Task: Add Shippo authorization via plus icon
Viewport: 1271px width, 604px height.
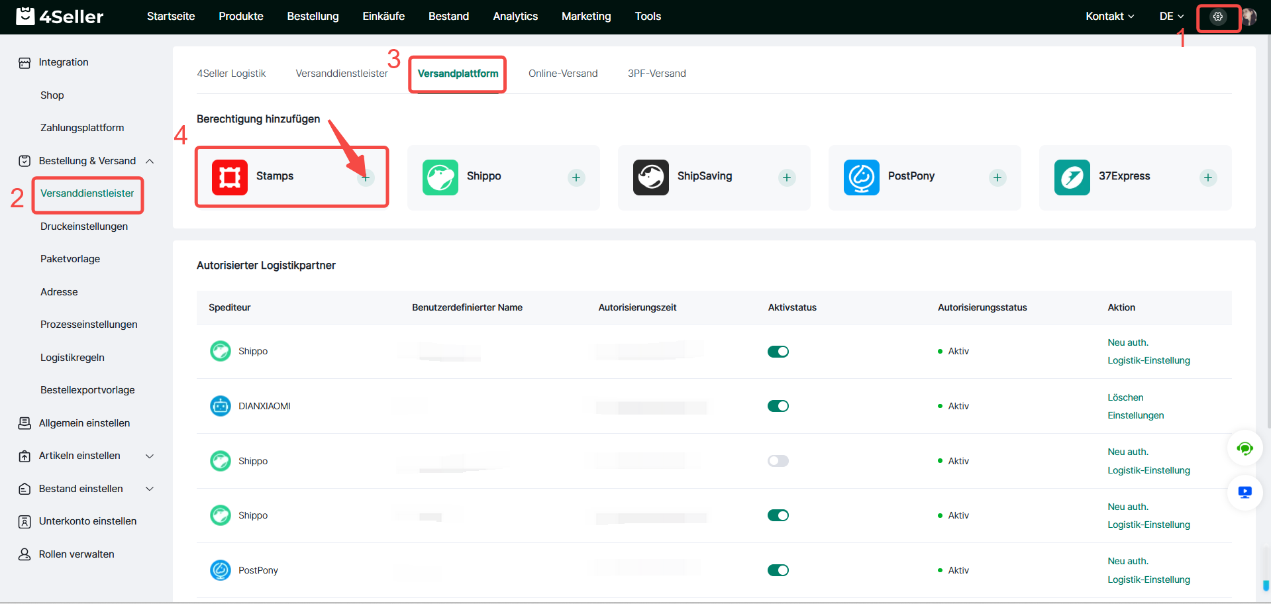Action: (x=576, y=177)
